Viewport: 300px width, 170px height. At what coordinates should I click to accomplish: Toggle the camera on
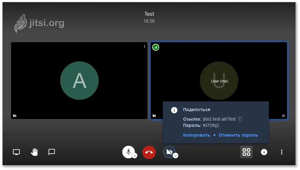pos(169,152)
